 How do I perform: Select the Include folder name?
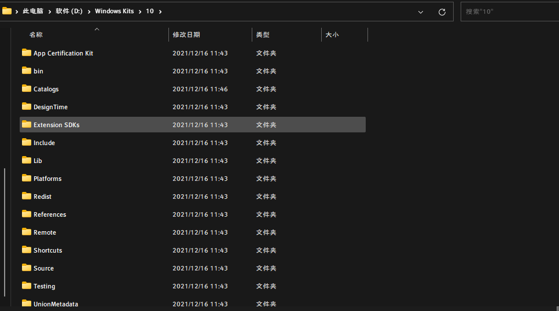(x=44, y=143)
